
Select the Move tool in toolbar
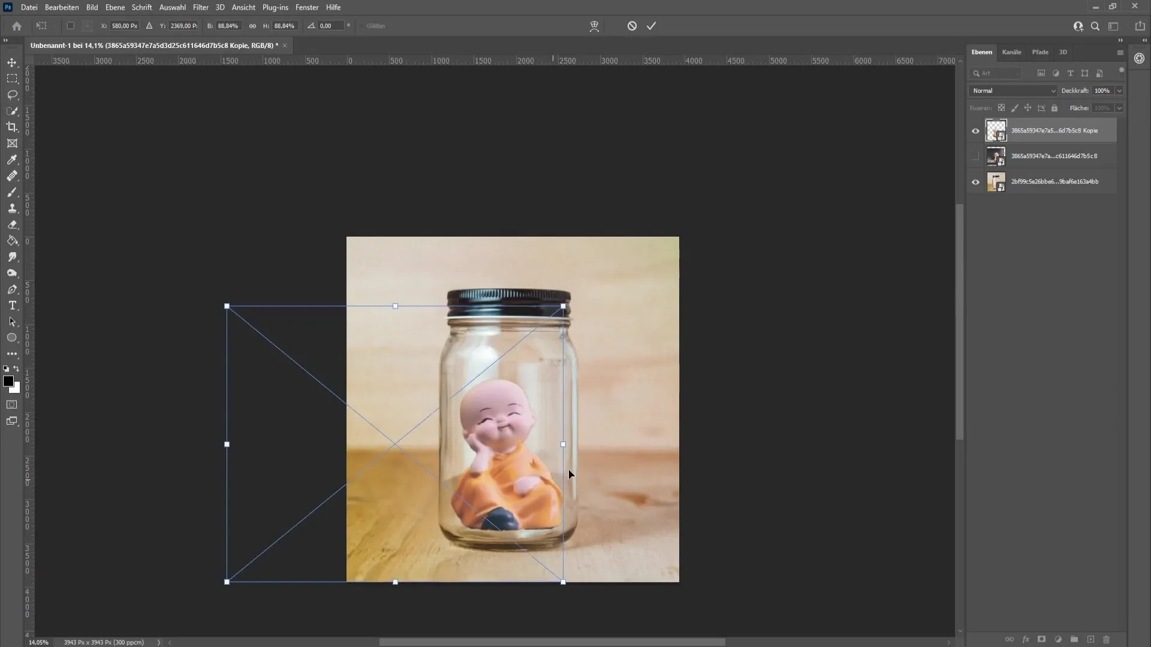click(12, 62)
